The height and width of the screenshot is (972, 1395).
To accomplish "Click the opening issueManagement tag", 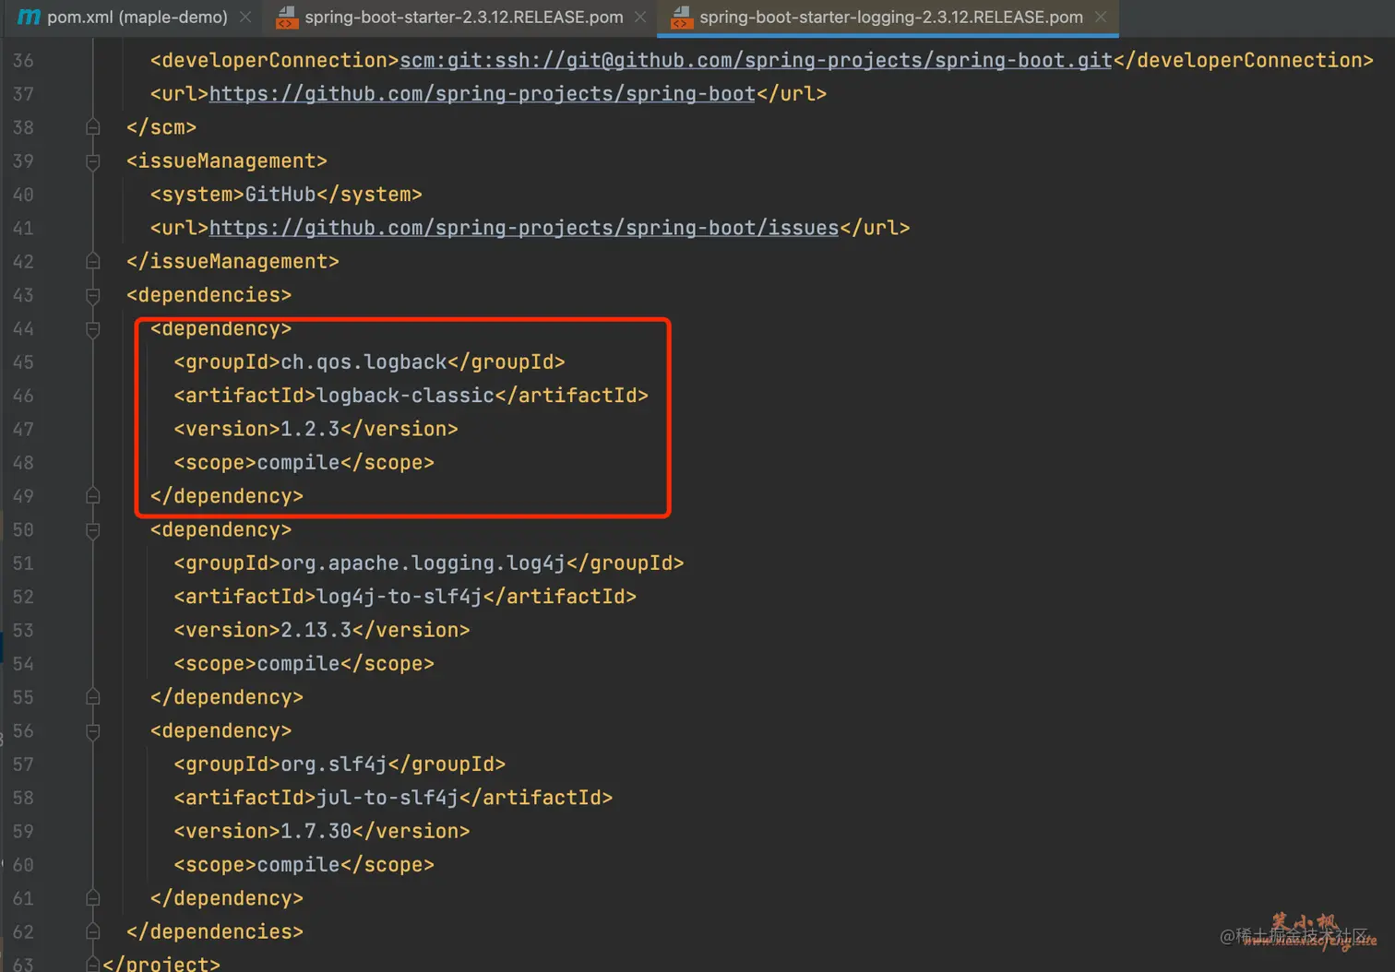I will pos(227,161).
